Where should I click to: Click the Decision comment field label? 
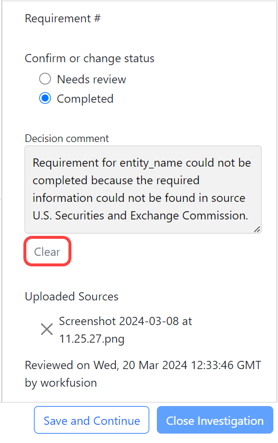pyautogui.click(x=67, y=138)
